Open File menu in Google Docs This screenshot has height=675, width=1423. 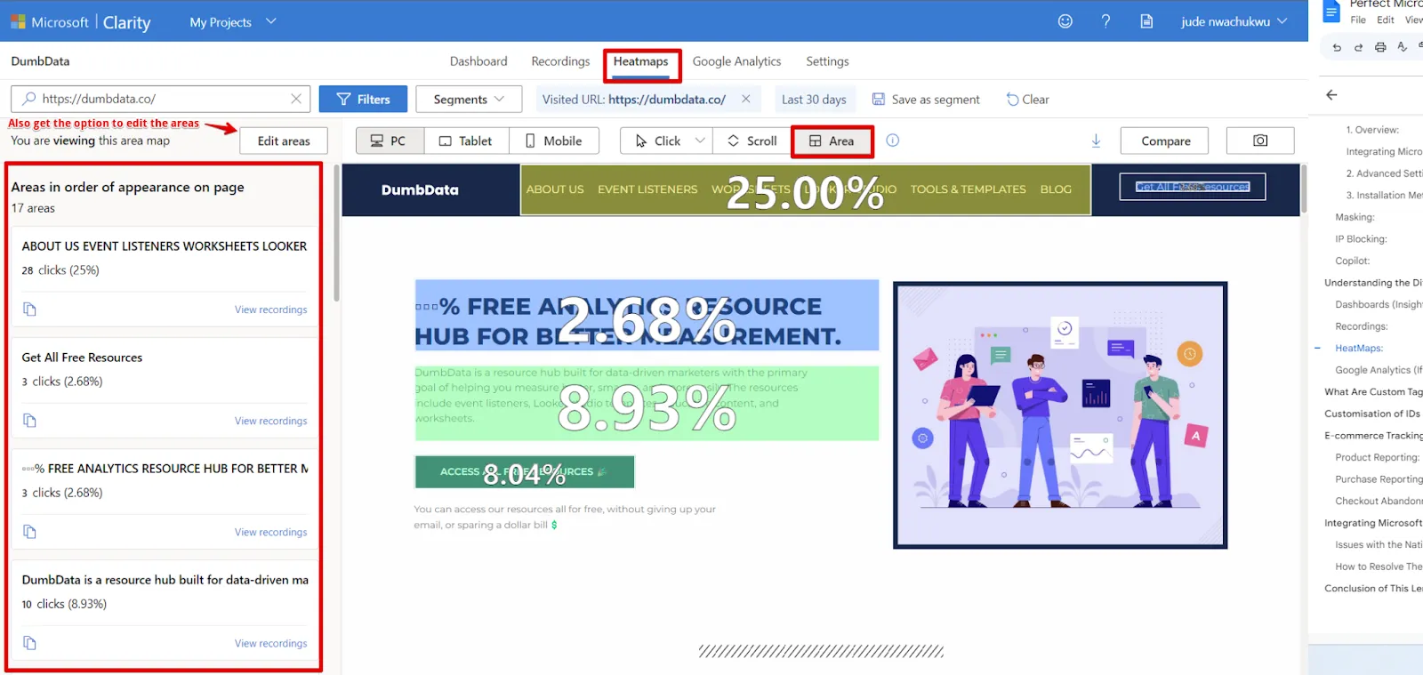pos(1358,20)
